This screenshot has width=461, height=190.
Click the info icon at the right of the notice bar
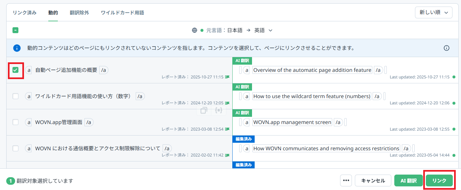447,48
